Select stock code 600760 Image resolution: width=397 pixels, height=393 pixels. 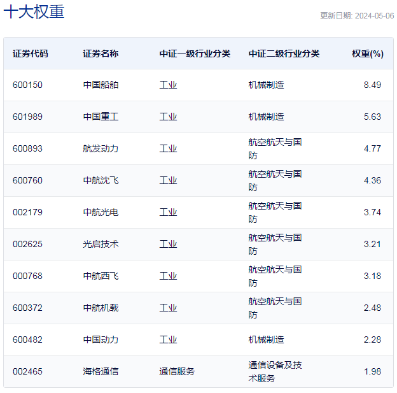click(27, 180)
